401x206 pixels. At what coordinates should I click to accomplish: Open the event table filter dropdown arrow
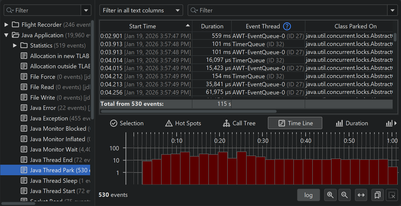click(392, 11)
